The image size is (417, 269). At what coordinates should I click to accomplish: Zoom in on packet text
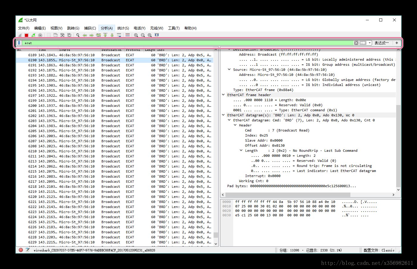[x=136, y=35]
